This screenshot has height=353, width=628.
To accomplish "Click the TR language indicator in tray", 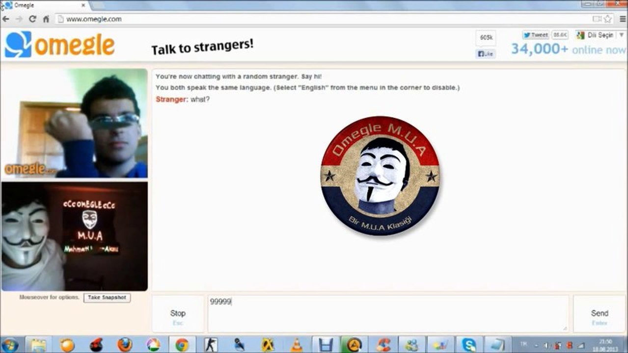I will tap(523, 344).
